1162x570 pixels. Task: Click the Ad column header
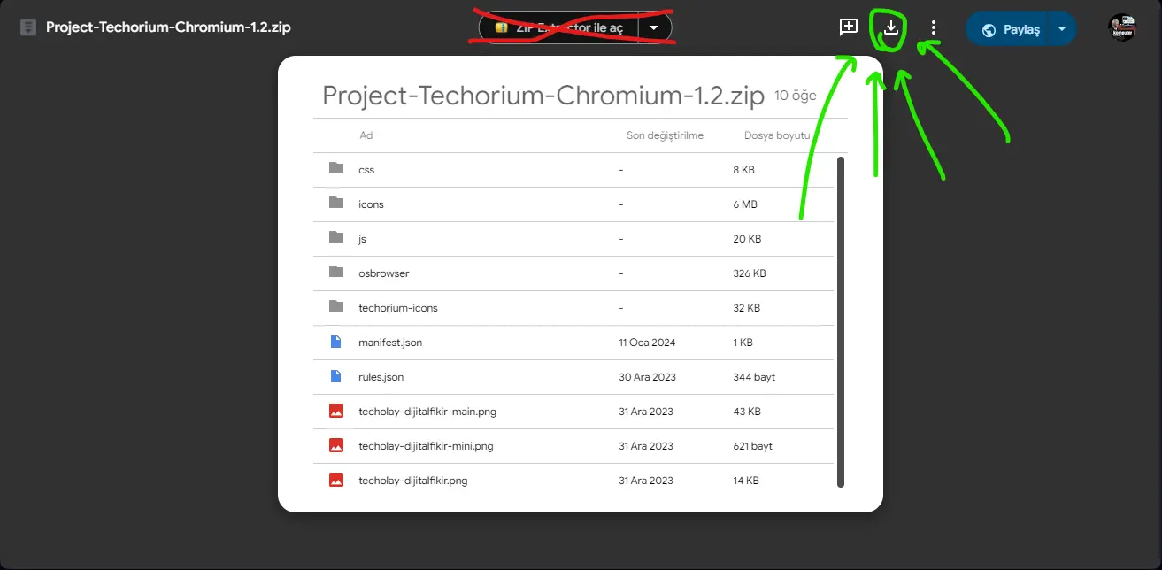tap(366, 135)
